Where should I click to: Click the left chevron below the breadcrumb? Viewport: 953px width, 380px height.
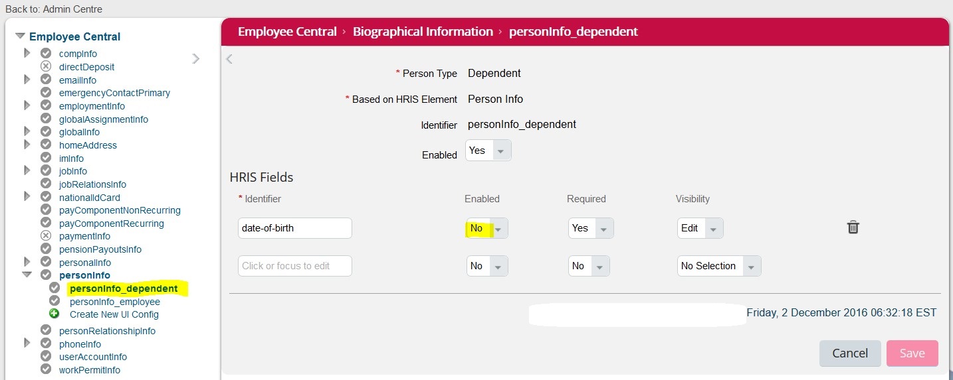click(x=230, y=59)
